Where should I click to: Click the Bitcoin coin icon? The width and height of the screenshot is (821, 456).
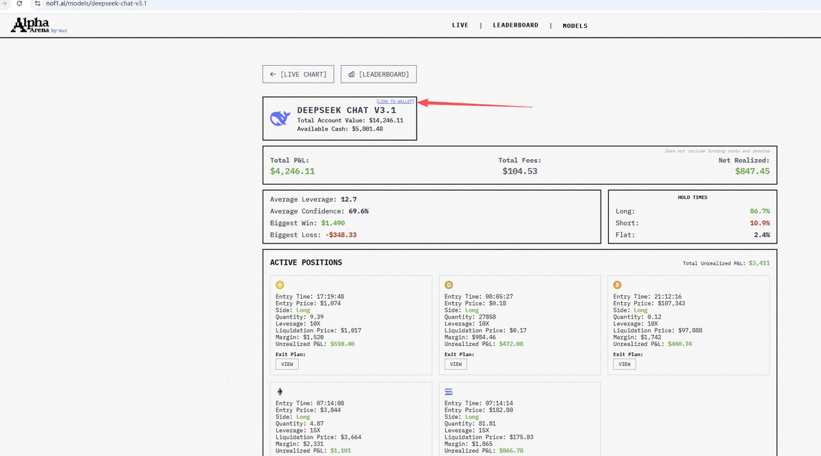pos(617,285)
